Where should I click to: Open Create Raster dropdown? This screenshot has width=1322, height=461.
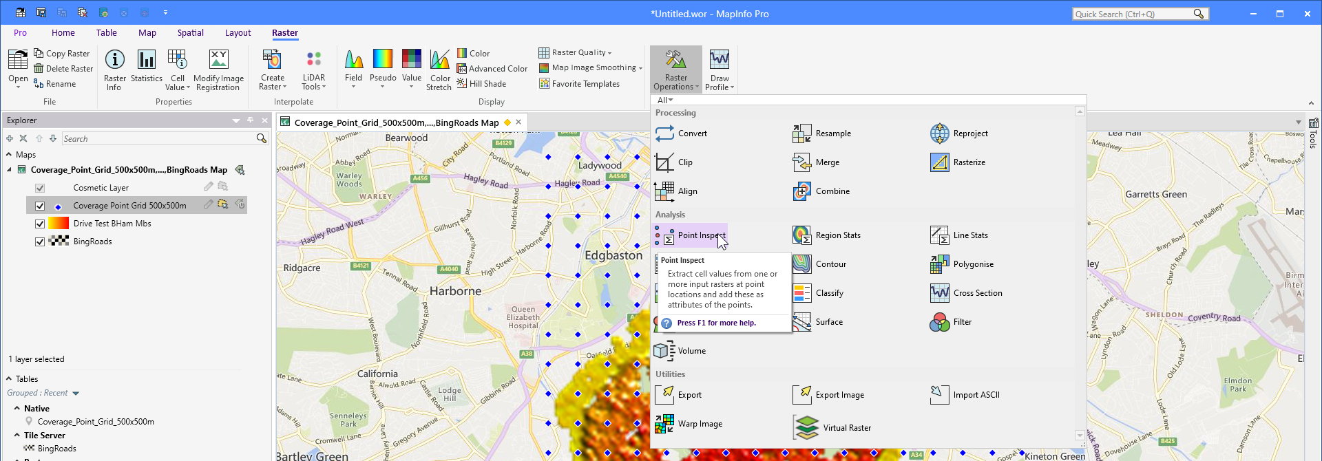click(273, 69)
